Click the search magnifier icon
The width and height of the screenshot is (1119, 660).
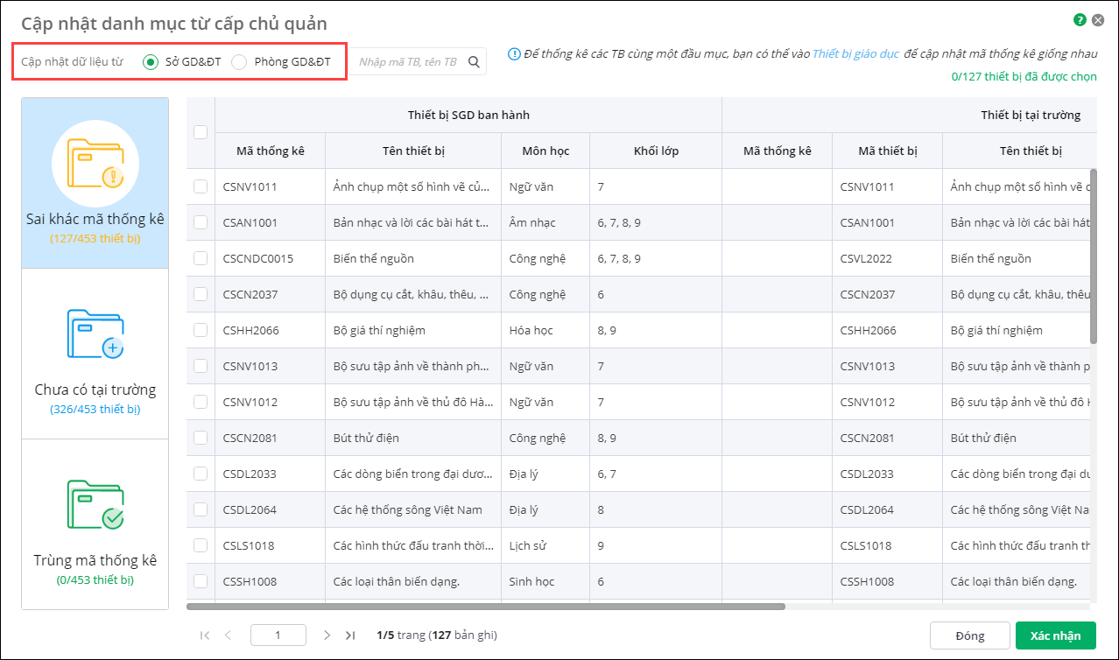tap(474, 62)
